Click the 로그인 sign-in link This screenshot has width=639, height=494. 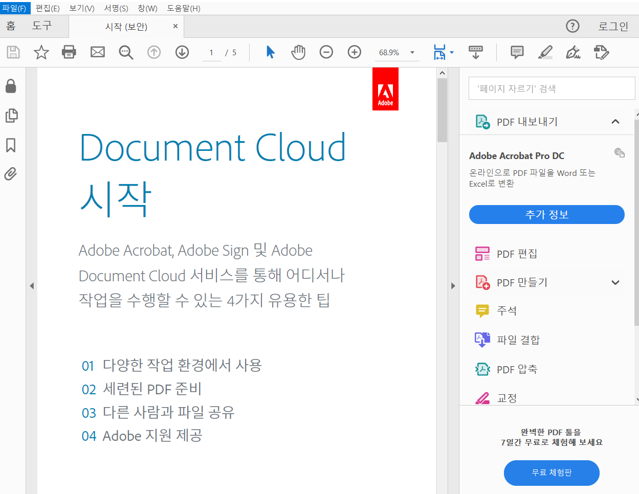point(613,26)
